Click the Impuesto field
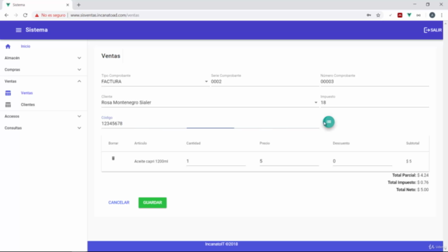This screenshot has height=252, width=448. 374,103
